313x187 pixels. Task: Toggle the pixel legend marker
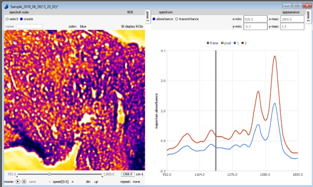click(x=222, y=43)
